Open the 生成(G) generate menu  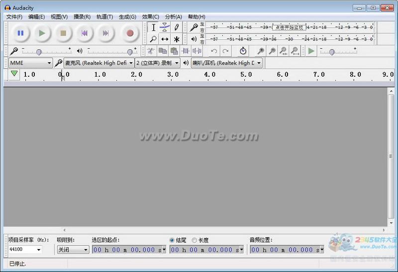click(x=127, y=17)
